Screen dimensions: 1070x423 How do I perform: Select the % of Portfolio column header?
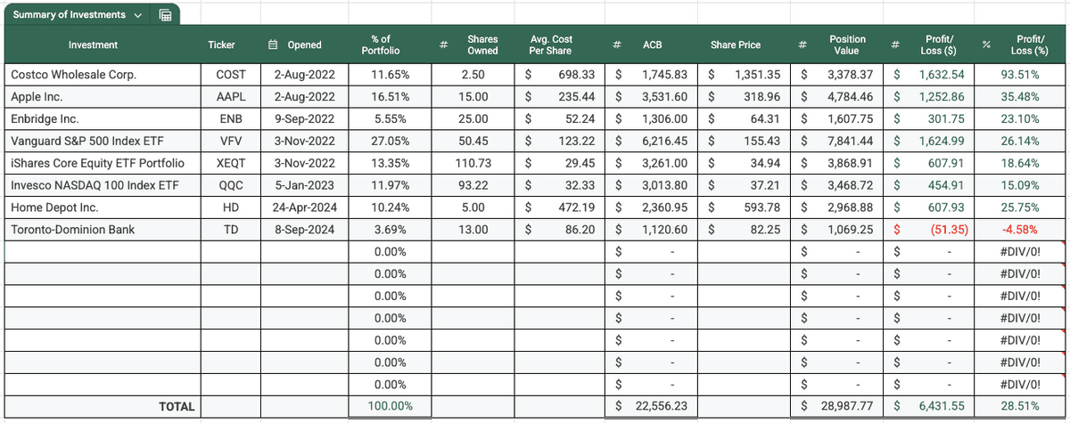point(380,45)
